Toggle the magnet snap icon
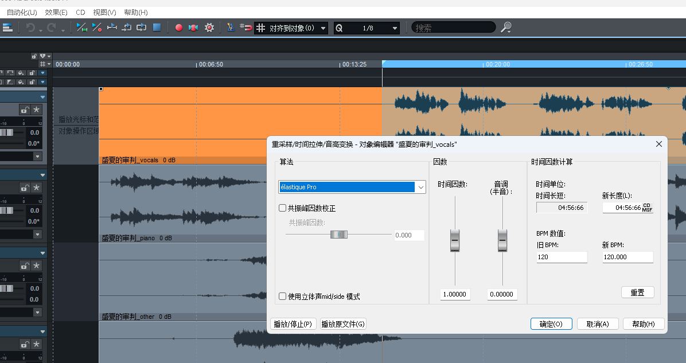The width and height of the screenshot is (686, 363). click(246, 28)
